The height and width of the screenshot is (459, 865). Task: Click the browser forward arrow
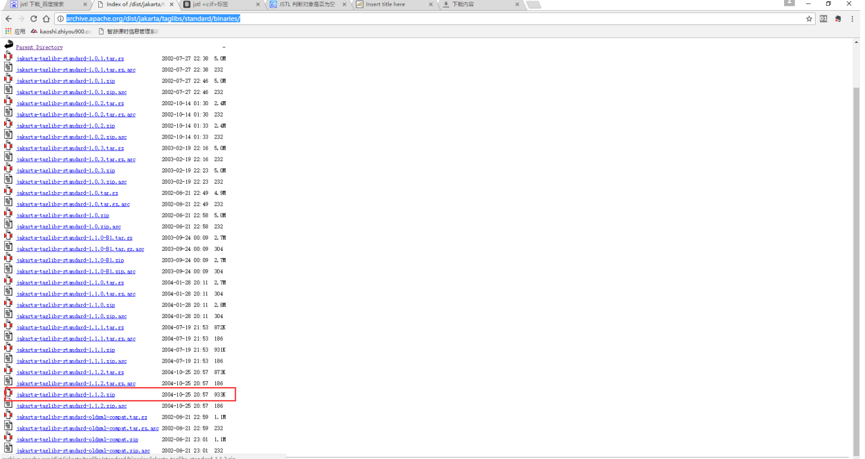click(x=21, y=19)
